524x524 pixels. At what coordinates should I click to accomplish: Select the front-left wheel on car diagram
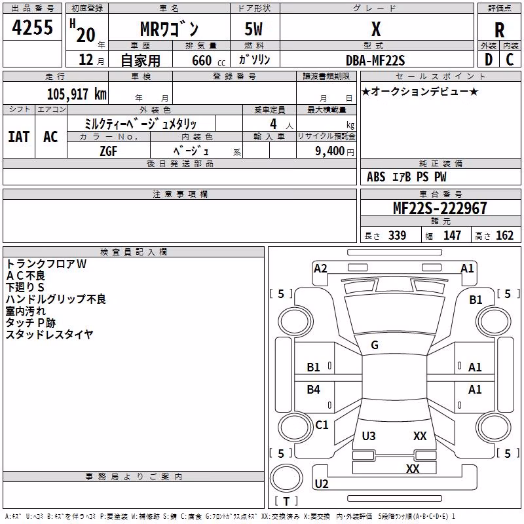pyautogui.click(x=295, y=322)
